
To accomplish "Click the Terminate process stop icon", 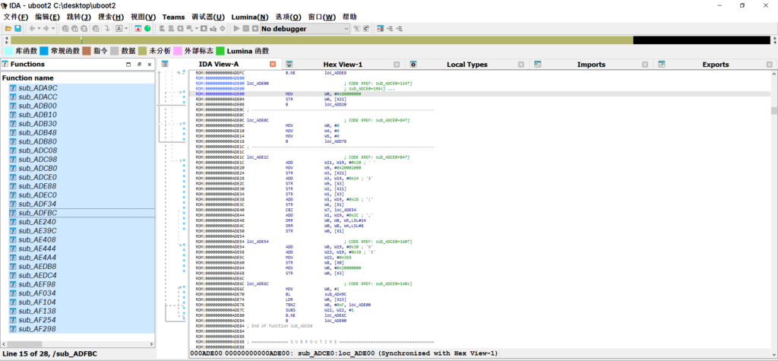I will click(x=255, y=29).
